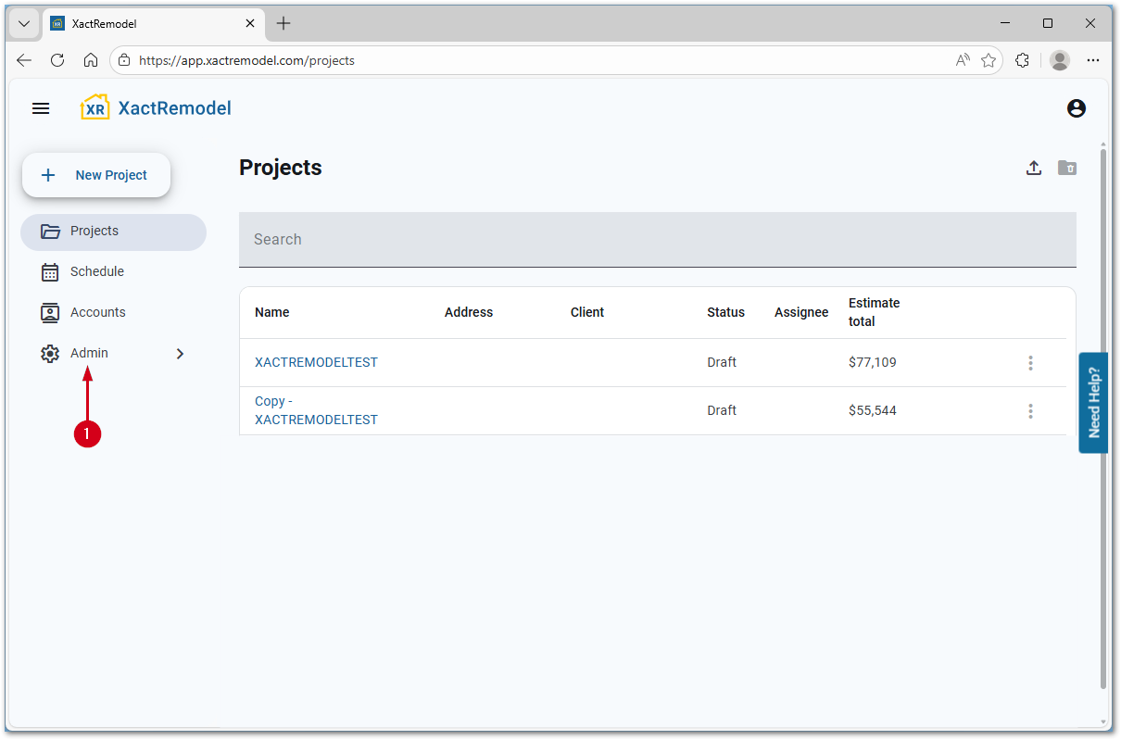Open options menu for XACTREMODELTEST row
This screenshot has height=740, width=1121.
1030,363
